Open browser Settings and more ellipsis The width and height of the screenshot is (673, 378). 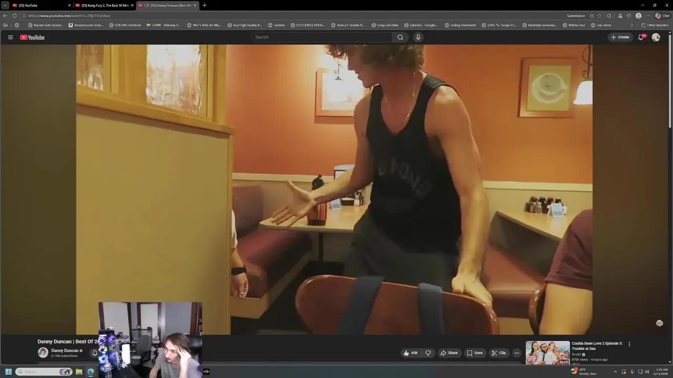(x=648, y=16)
